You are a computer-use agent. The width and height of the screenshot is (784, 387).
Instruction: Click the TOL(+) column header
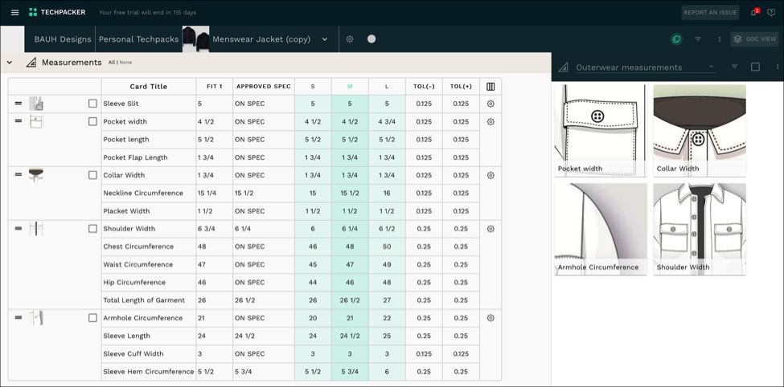[461, 87]
